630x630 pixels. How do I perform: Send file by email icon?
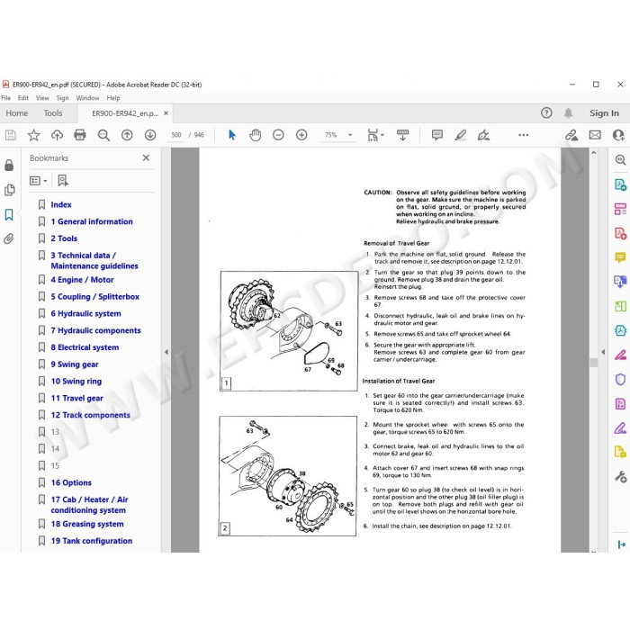[x=595, y=135]
